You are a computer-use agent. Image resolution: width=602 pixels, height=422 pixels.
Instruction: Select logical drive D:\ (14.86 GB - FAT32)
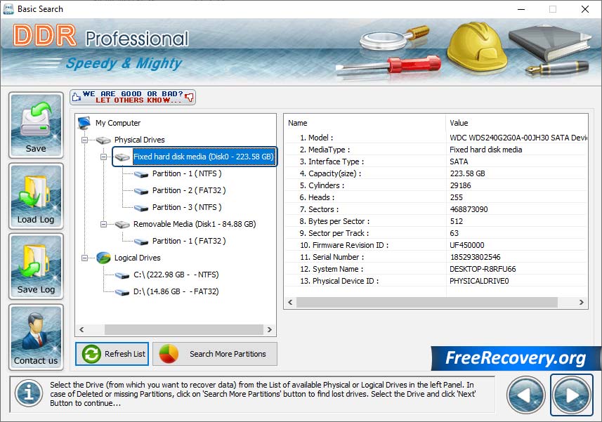176,291
